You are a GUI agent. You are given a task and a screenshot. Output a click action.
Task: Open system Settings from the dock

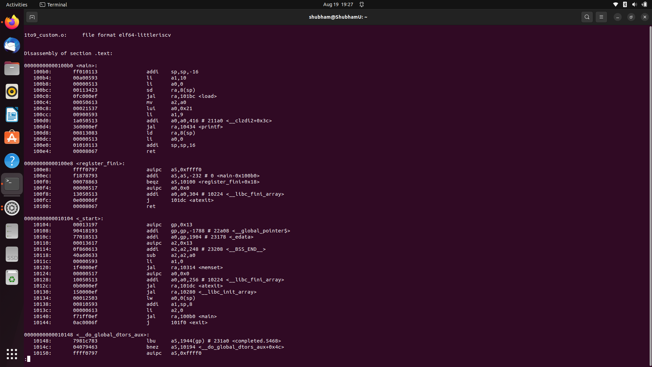(12, 208)
